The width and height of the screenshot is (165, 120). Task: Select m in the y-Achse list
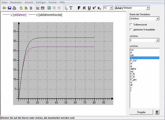pyautogui.click(x=144, y=63)
